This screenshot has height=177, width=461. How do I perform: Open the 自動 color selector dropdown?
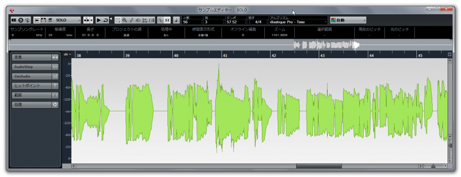coord(348,20)
